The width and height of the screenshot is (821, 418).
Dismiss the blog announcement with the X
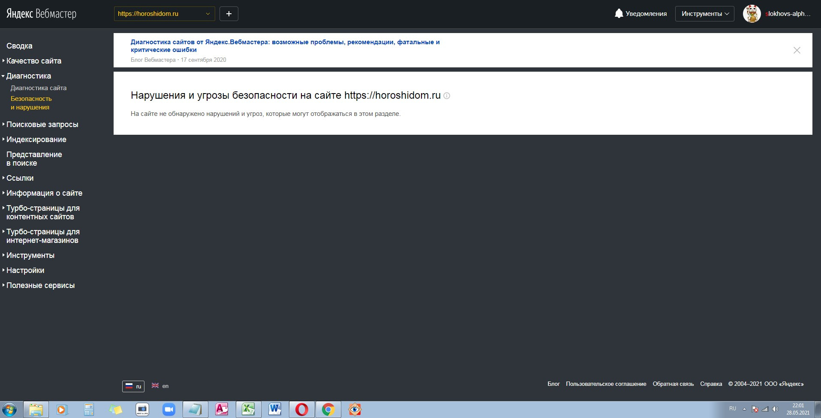[x=797, y=50]
